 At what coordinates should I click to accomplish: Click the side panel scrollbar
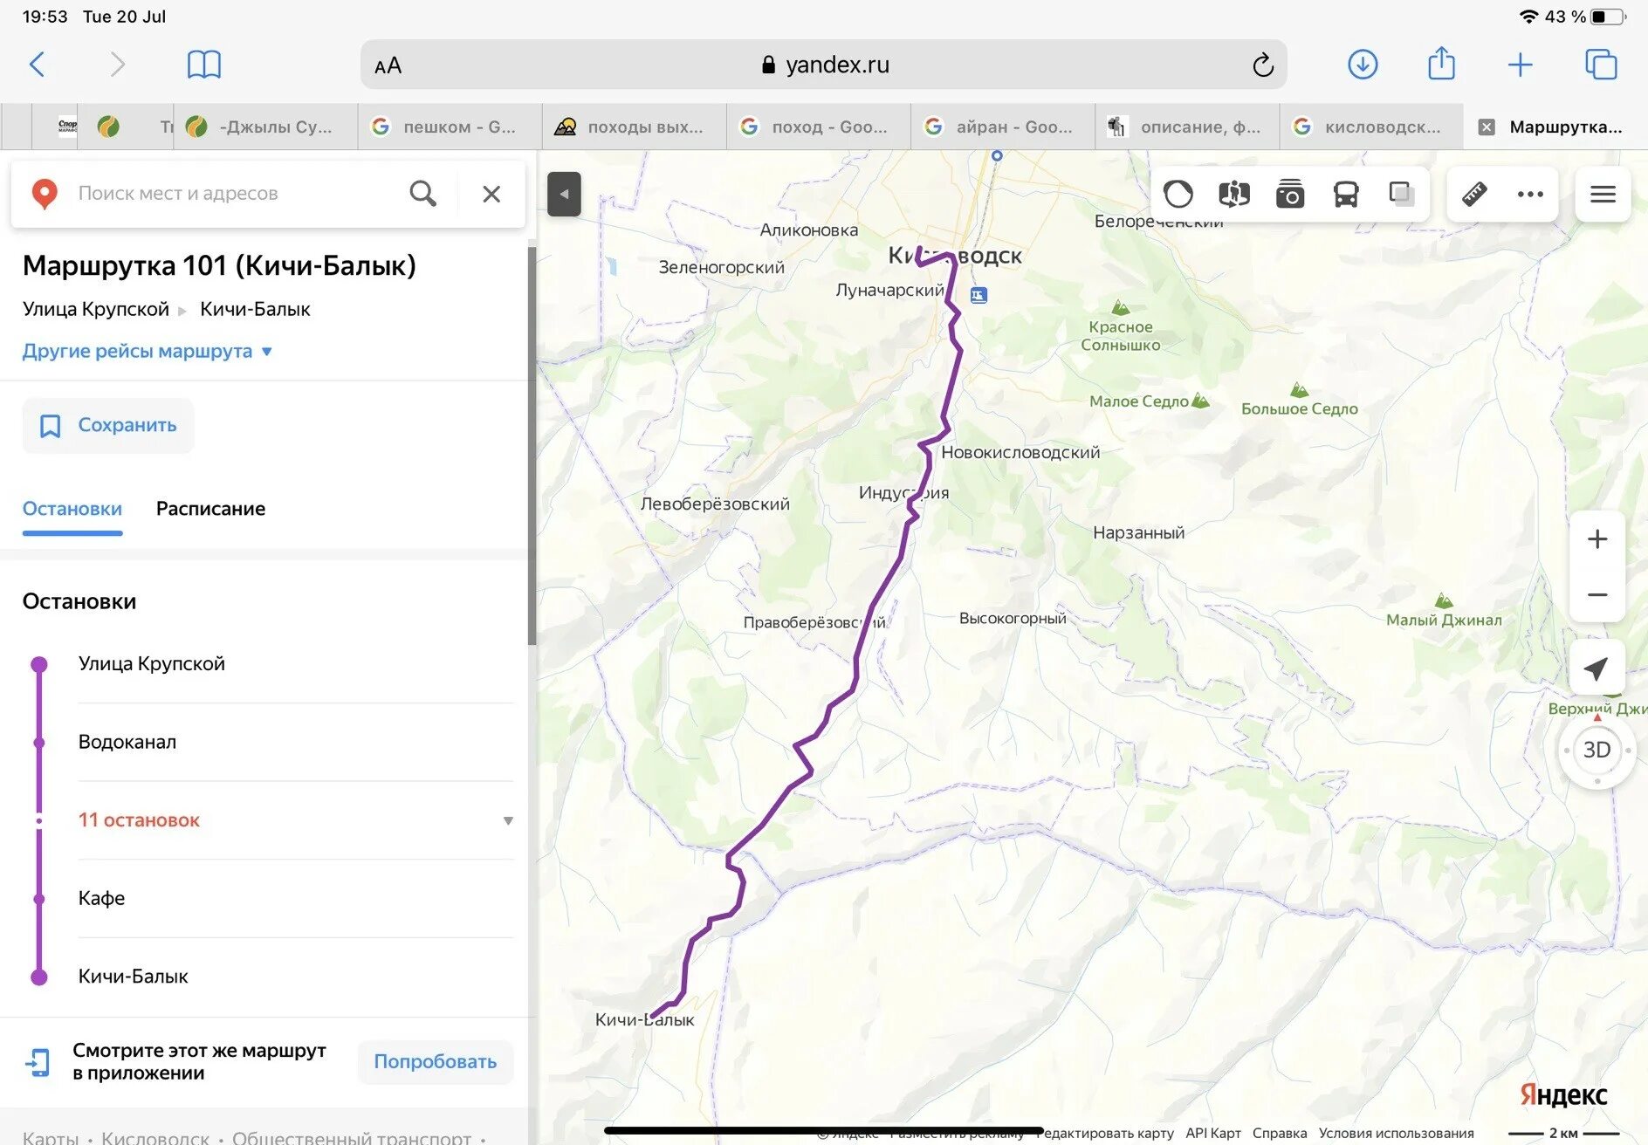click(x=532, y=445)
